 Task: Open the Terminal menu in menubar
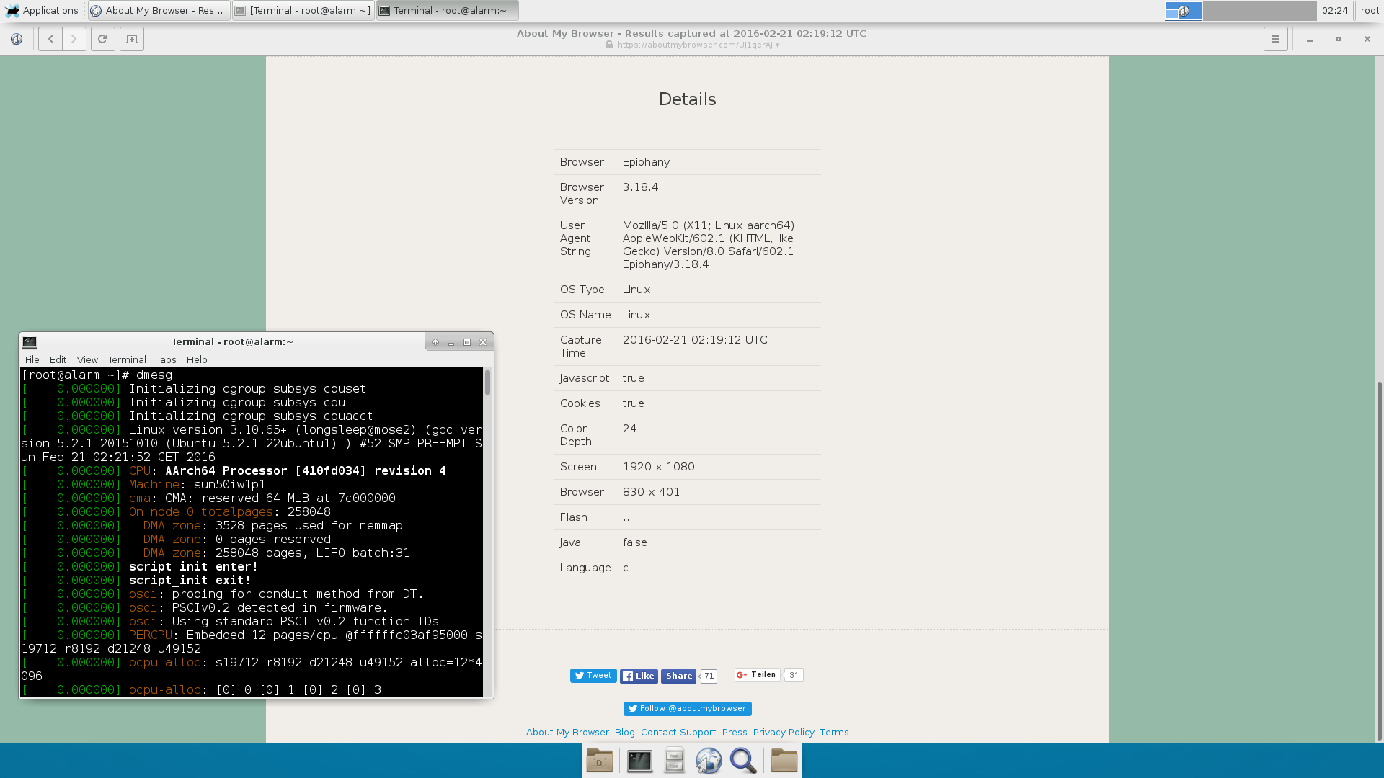[x=127, y=359]
